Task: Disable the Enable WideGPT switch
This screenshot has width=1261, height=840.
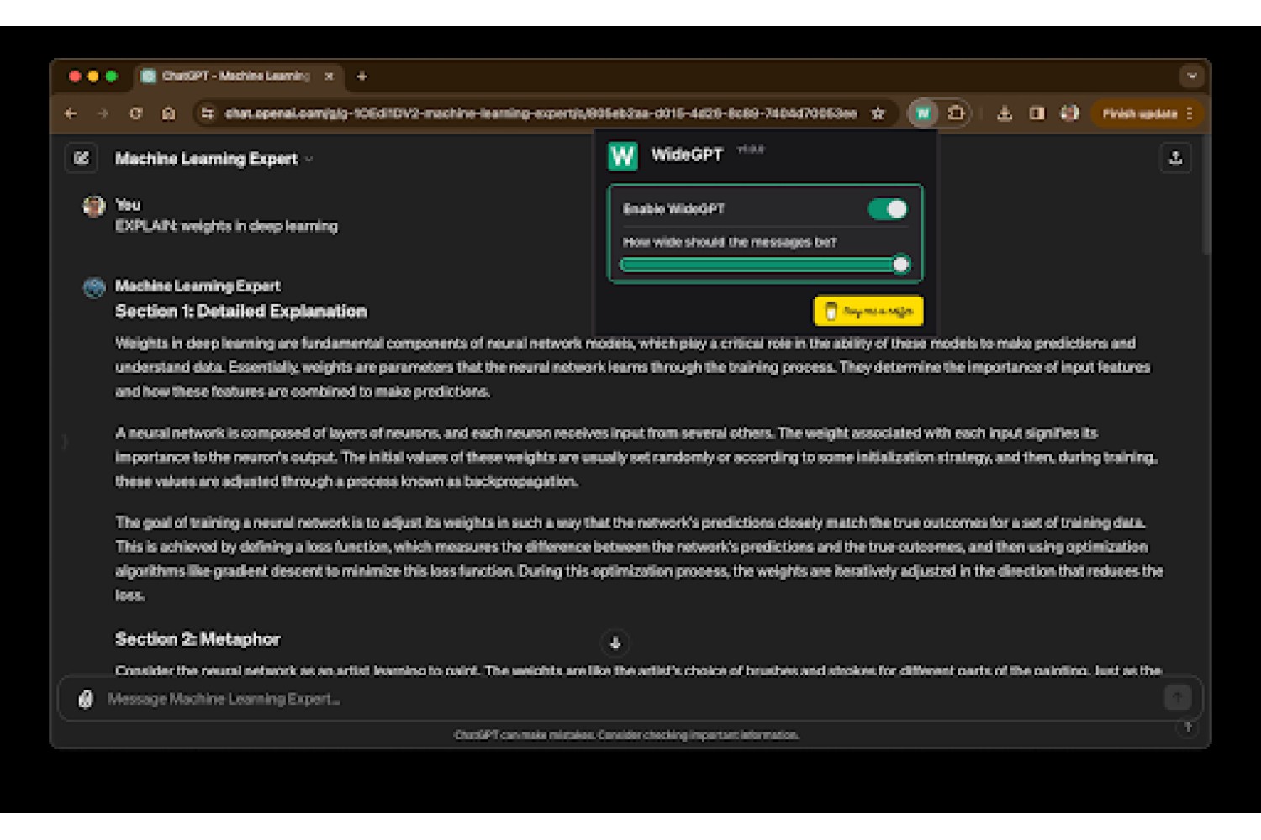Action: (x=888, y=209)
